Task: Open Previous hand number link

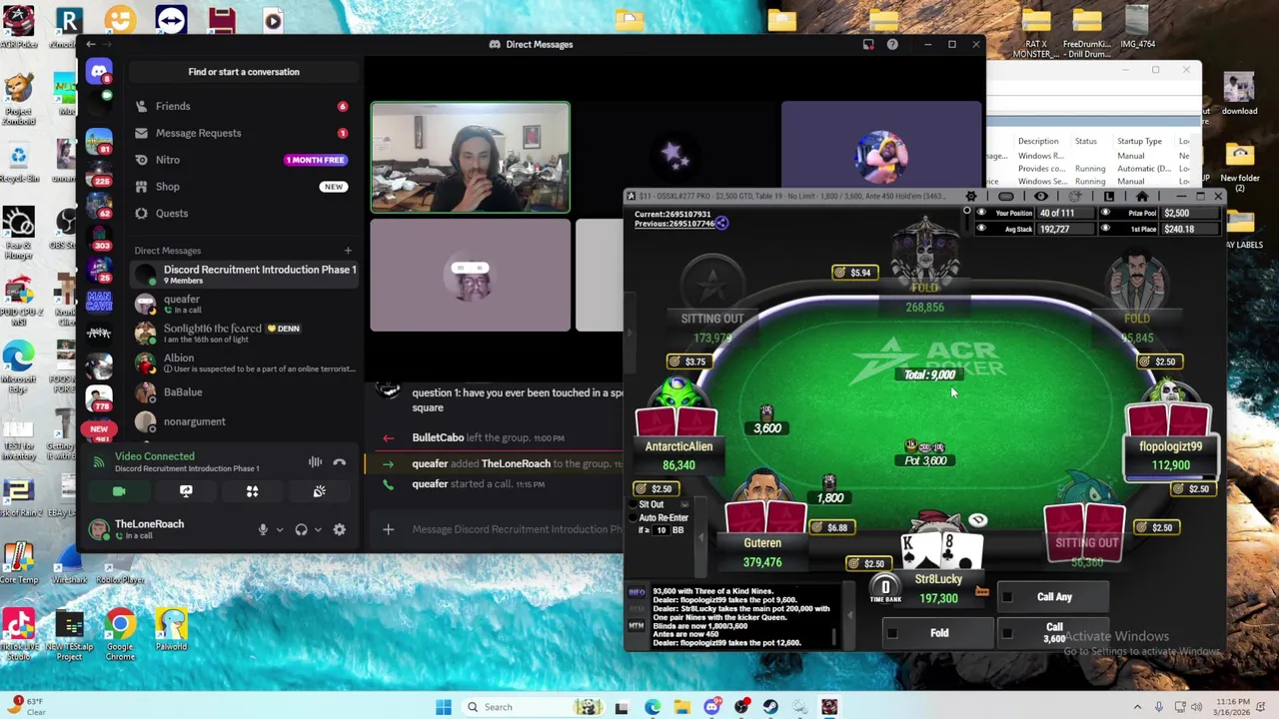Action: click(673, 224)
